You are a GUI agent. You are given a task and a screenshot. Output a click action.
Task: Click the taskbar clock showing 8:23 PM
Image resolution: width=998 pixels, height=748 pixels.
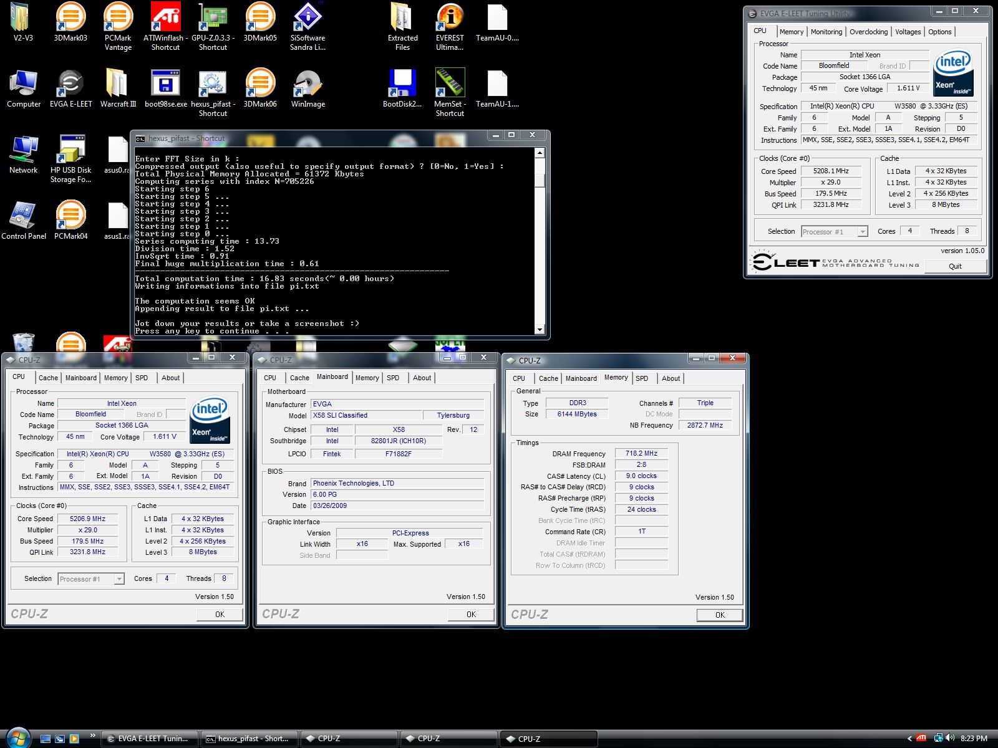tap(974, 739)
